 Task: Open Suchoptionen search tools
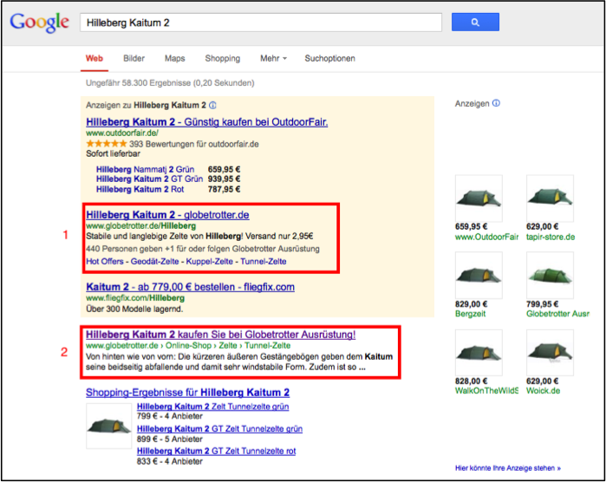tap(329, 58)
